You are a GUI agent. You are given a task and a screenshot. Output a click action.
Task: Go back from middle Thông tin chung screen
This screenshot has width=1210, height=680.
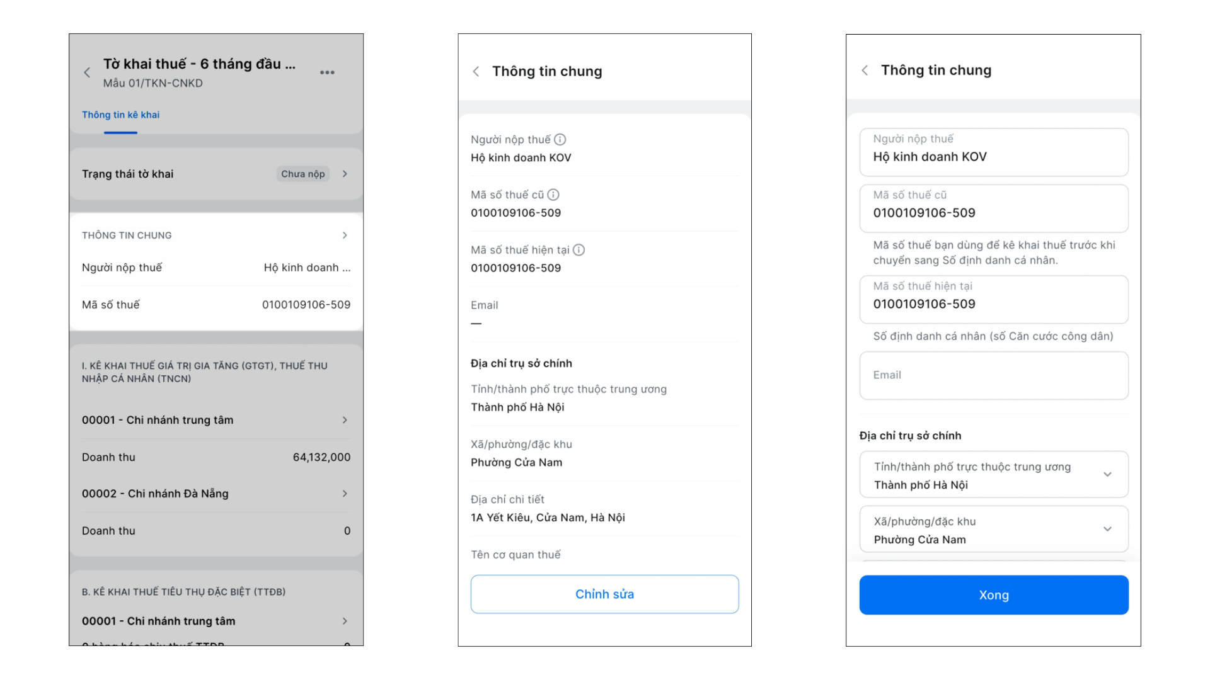pyautogui.click(x=476, y=71)
